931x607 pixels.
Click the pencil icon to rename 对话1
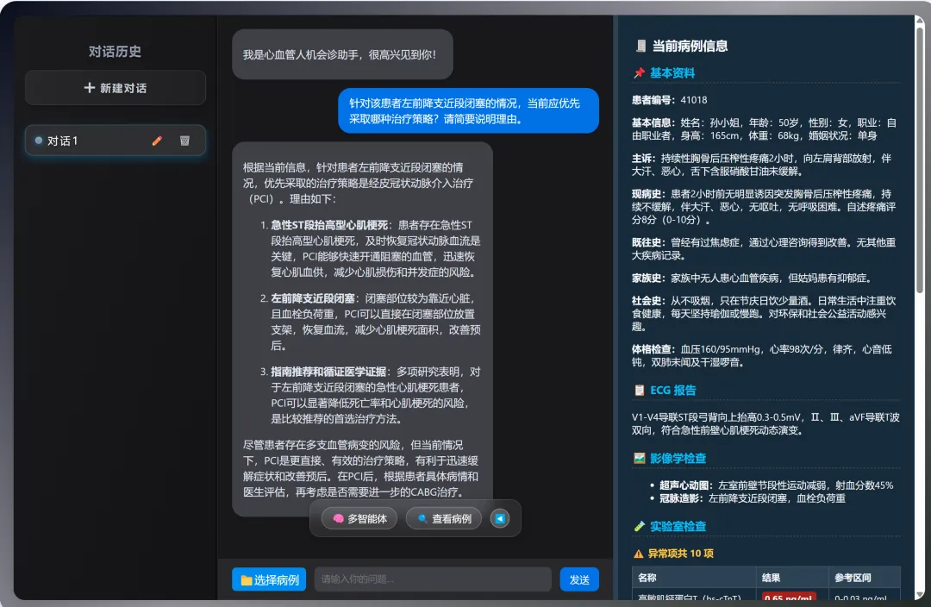[x=157, y=141]
